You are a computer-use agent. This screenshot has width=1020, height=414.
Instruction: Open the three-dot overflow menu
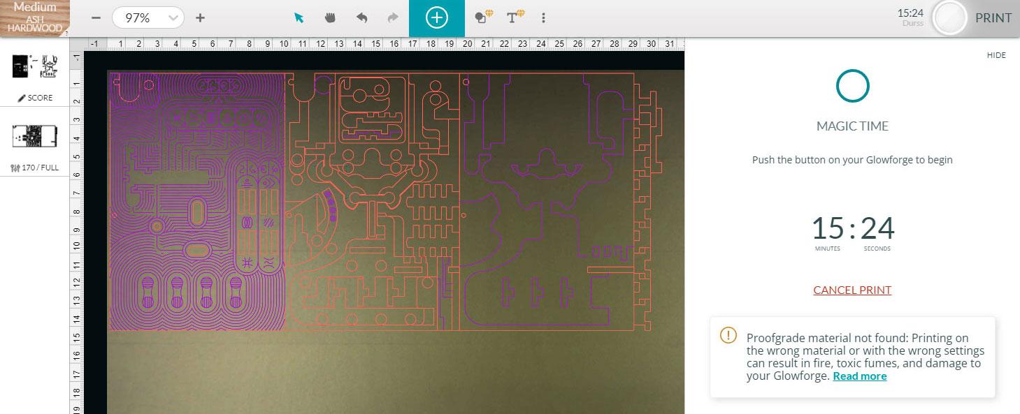pos(543,17)
